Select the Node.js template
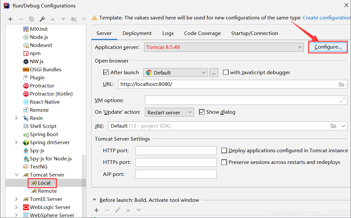351x218 pixels. tap(39, 37)
